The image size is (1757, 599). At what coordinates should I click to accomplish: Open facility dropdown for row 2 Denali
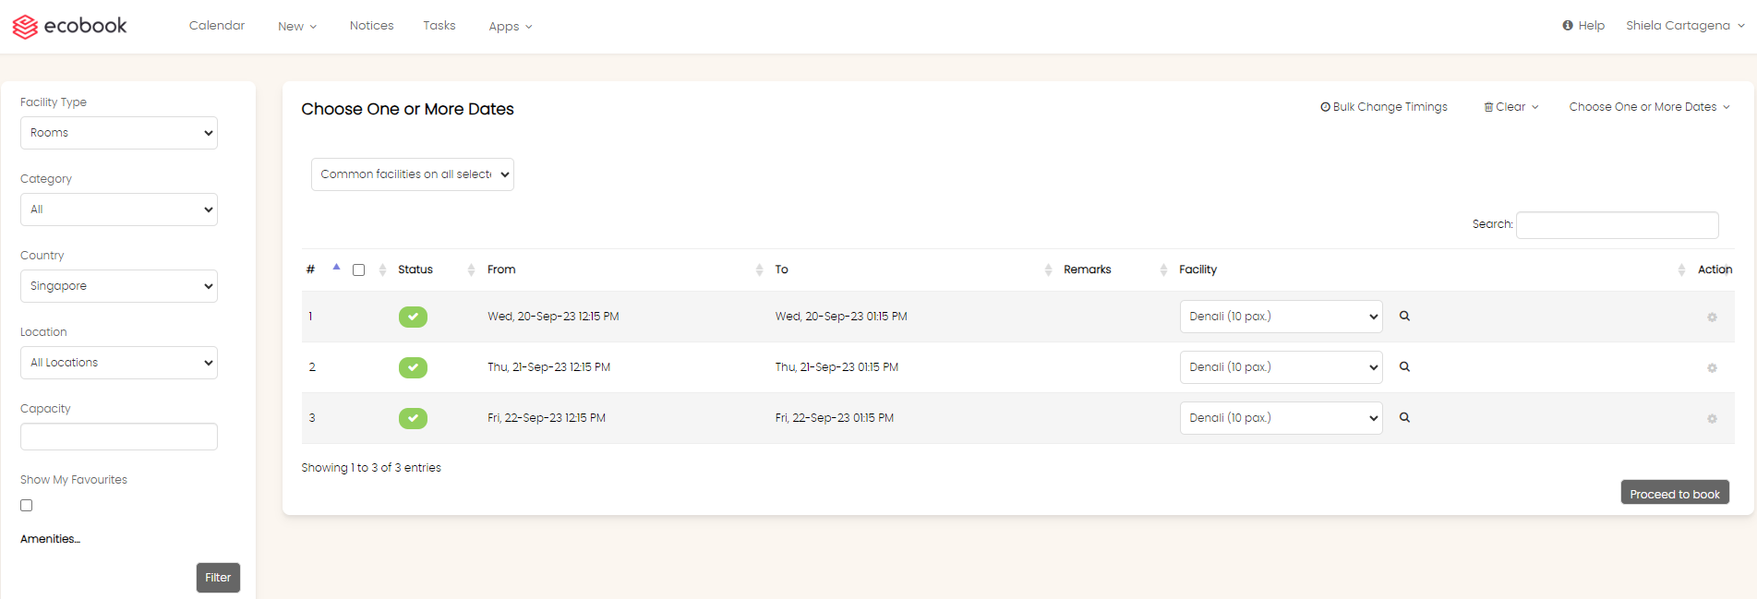pyautogui.click(x=1282, y=367)
